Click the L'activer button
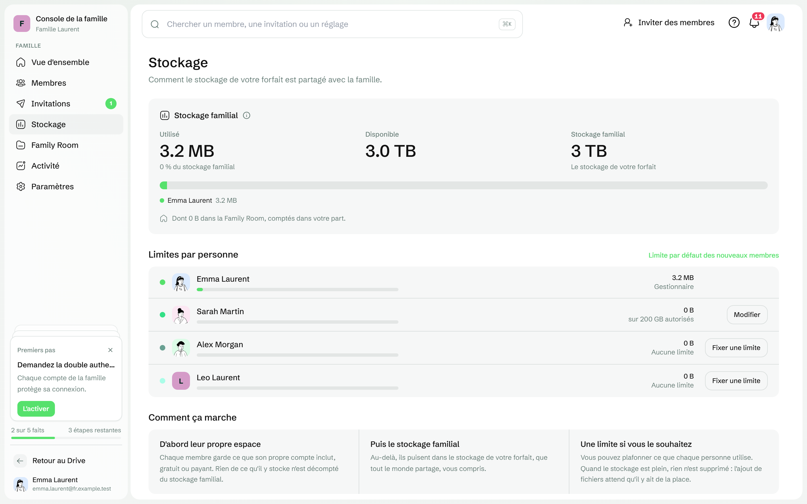807x504 pixels. tap(36, 409)
